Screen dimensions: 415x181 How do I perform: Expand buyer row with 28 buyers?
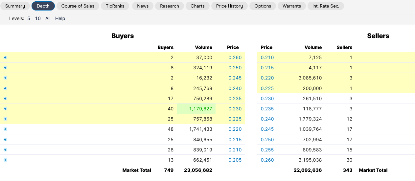click(5, 150)
